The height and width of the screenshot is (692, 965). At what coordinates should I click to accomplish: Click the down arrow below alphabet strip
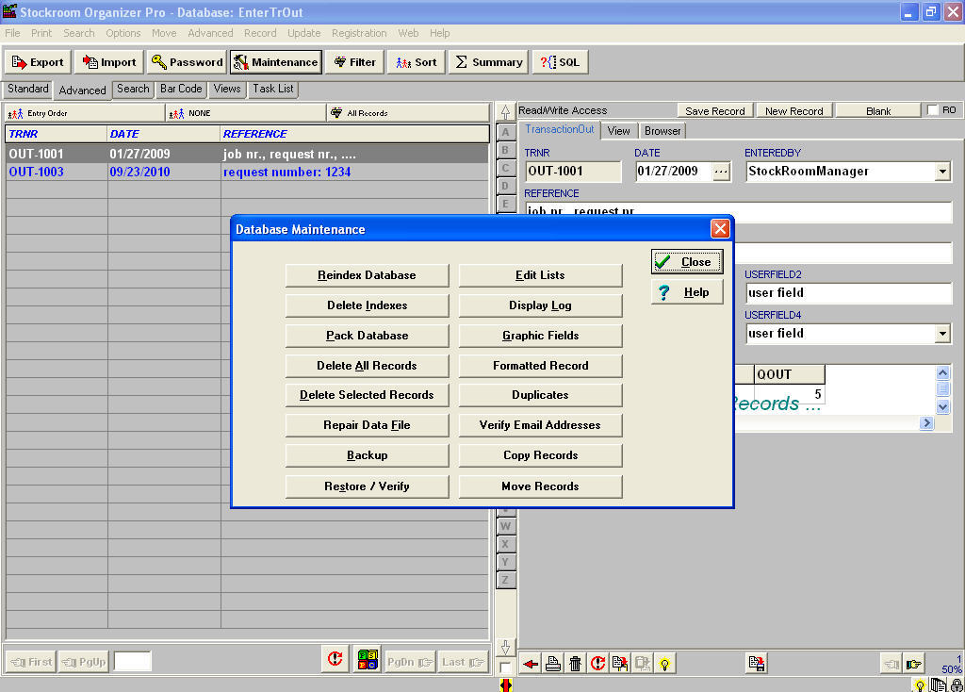(x=505, y=647)
